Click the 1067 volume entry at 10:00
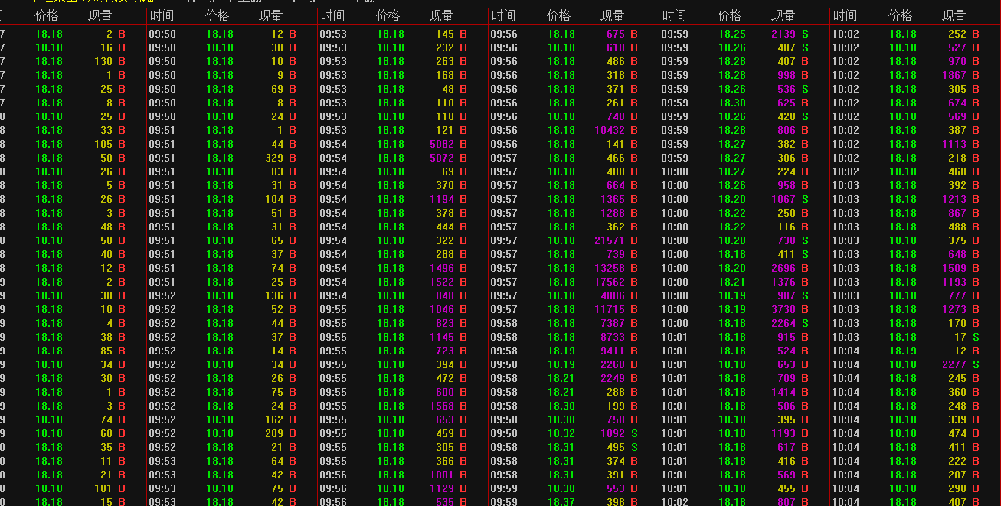Viewport: 1001px width, 506px height. coord(783,199)
